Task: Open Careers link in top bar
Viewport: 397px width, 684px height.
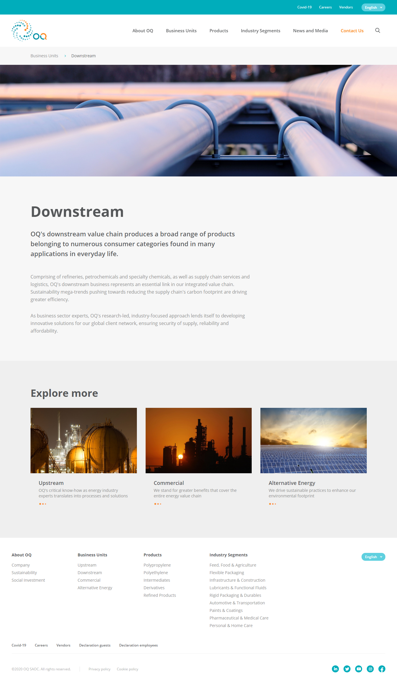Action: (325, 7)
